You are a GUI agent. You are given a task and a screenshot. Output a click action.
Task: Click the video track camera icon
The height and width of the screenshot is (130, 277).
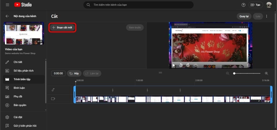click(53, 99)
